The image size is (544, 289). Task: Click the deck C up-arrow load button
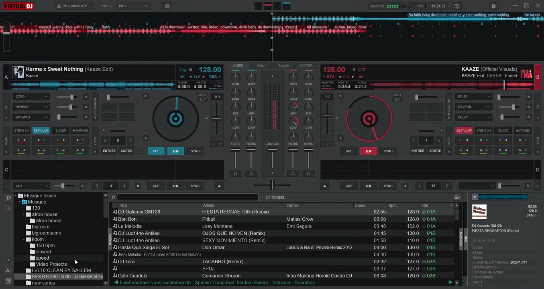click(x=219, y=186)
